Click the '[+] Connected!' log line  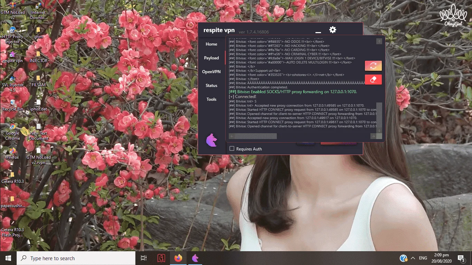click(243, 97)
